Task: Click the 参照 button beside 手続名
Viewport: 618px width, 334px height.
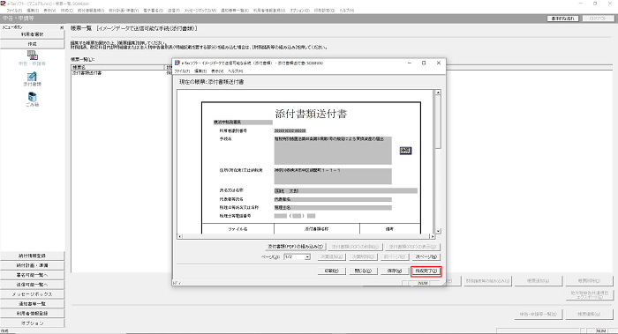Action: coord(405,151)
